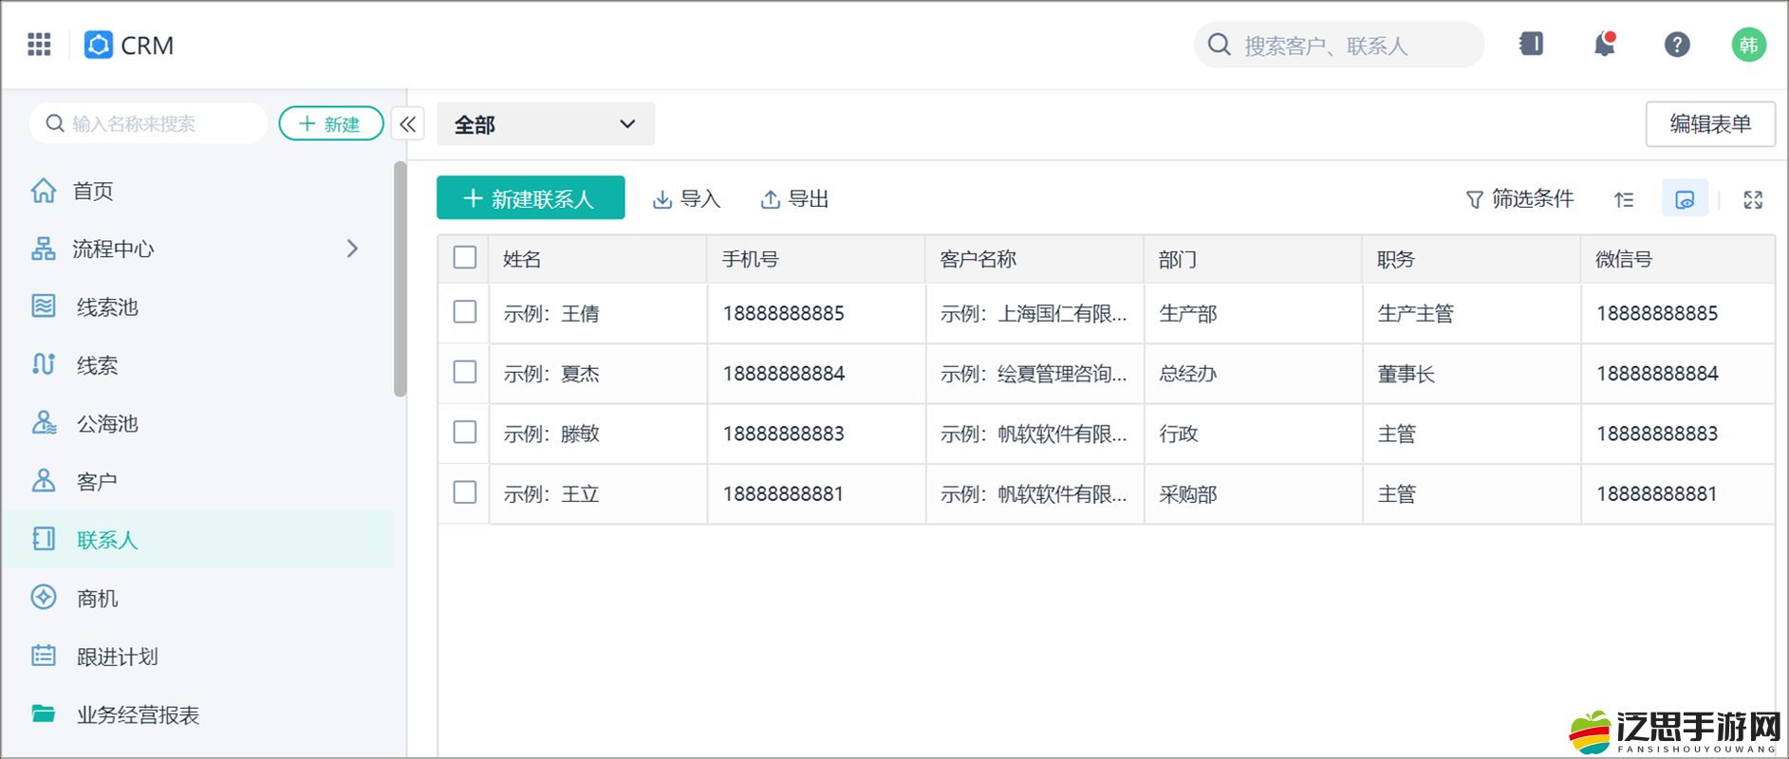1789x759 pixels.
Task: Click the 流程中心 workflow icon
Action: point(44,249)
